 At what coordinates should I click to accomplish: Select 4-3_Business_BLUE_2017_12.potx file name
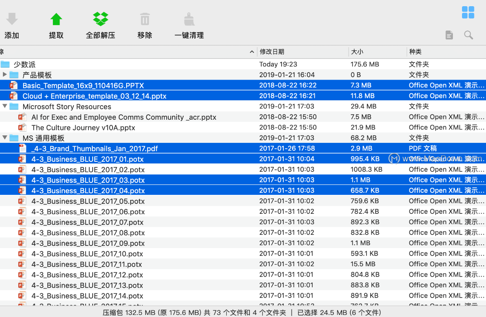tap(87, 275)
